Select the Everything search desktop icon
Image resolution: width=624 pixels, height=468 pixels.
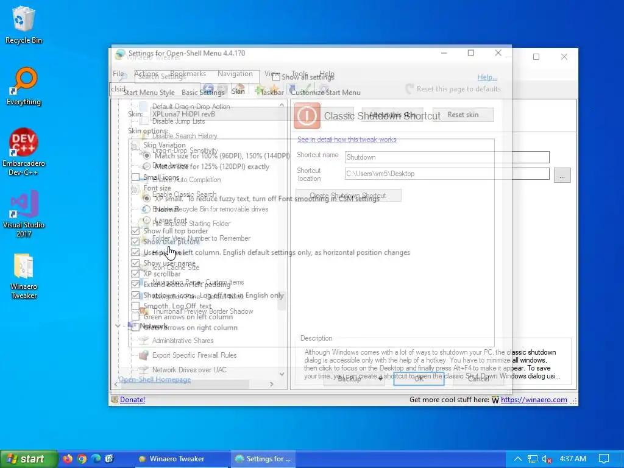point(24,87)
